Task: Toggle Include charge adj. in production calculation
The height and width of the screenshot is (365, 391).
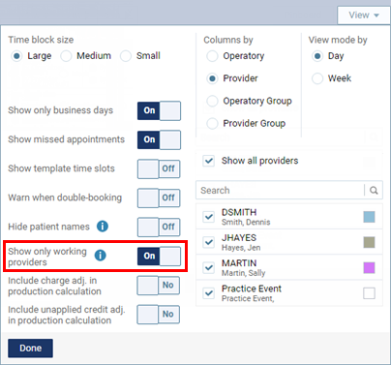Action: pos(159,286)
